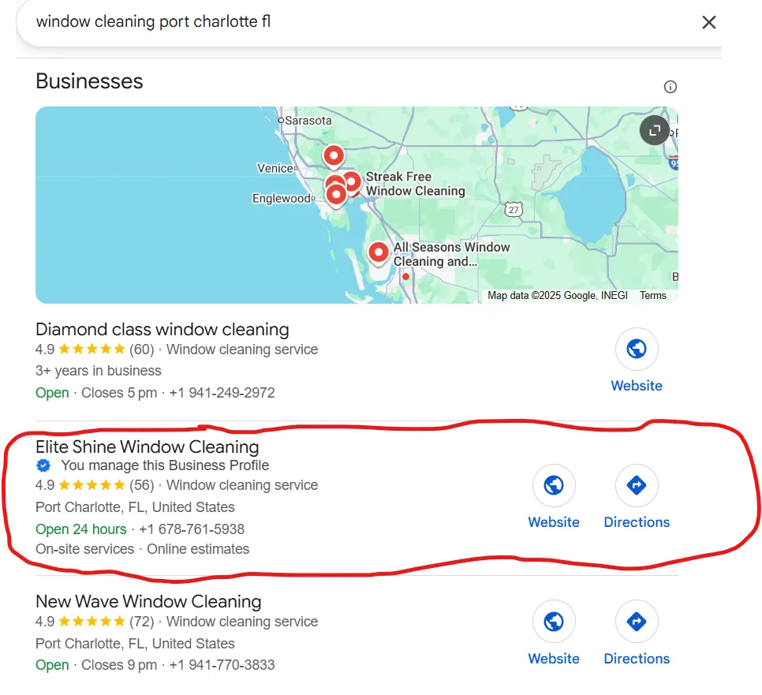Click the blue verified badge under Elite Shine
This screenshot has height=695, width=762.
click(x=43, y=465)
